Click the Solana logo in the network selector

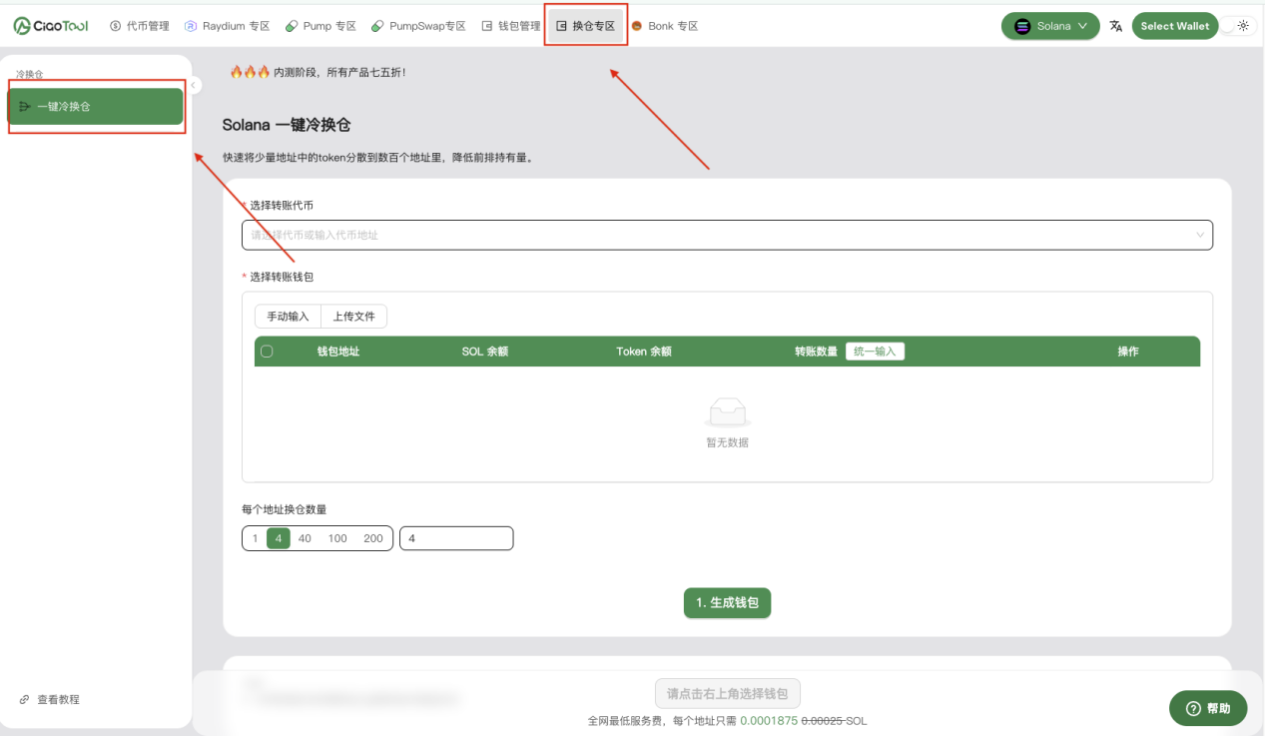1022,27
